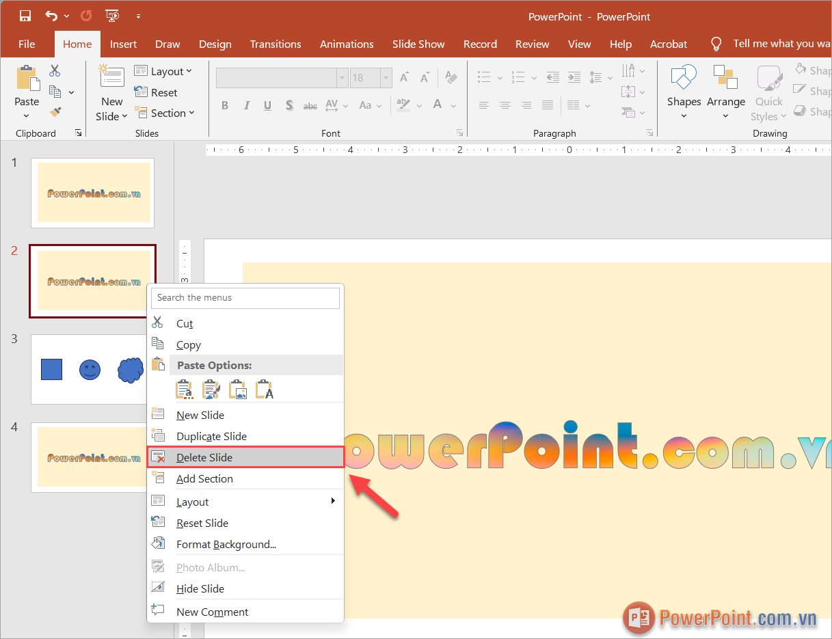Choose Copy from the context menu
832x639 pixels.
[x=245, y=344]
